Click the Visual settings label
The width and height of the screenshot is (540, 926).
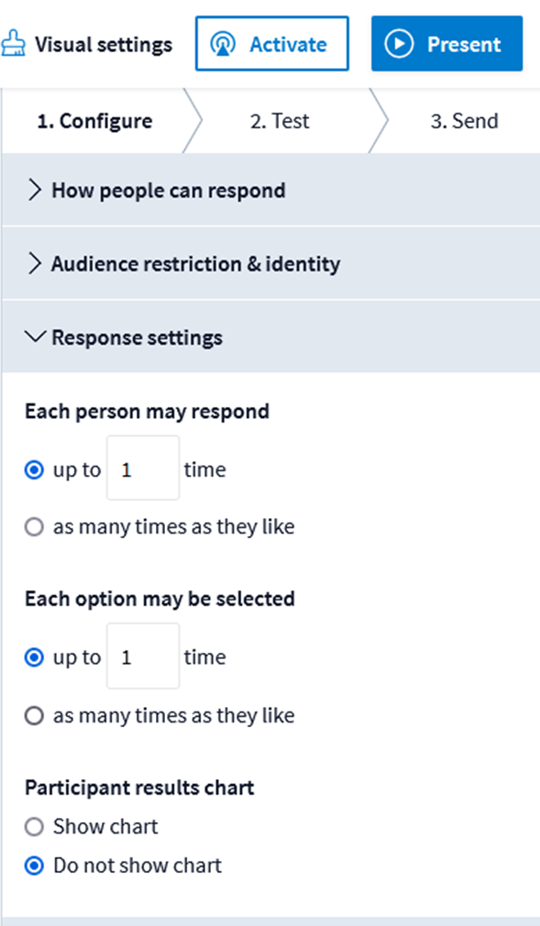pyautogui.click(x=104, y=44)
